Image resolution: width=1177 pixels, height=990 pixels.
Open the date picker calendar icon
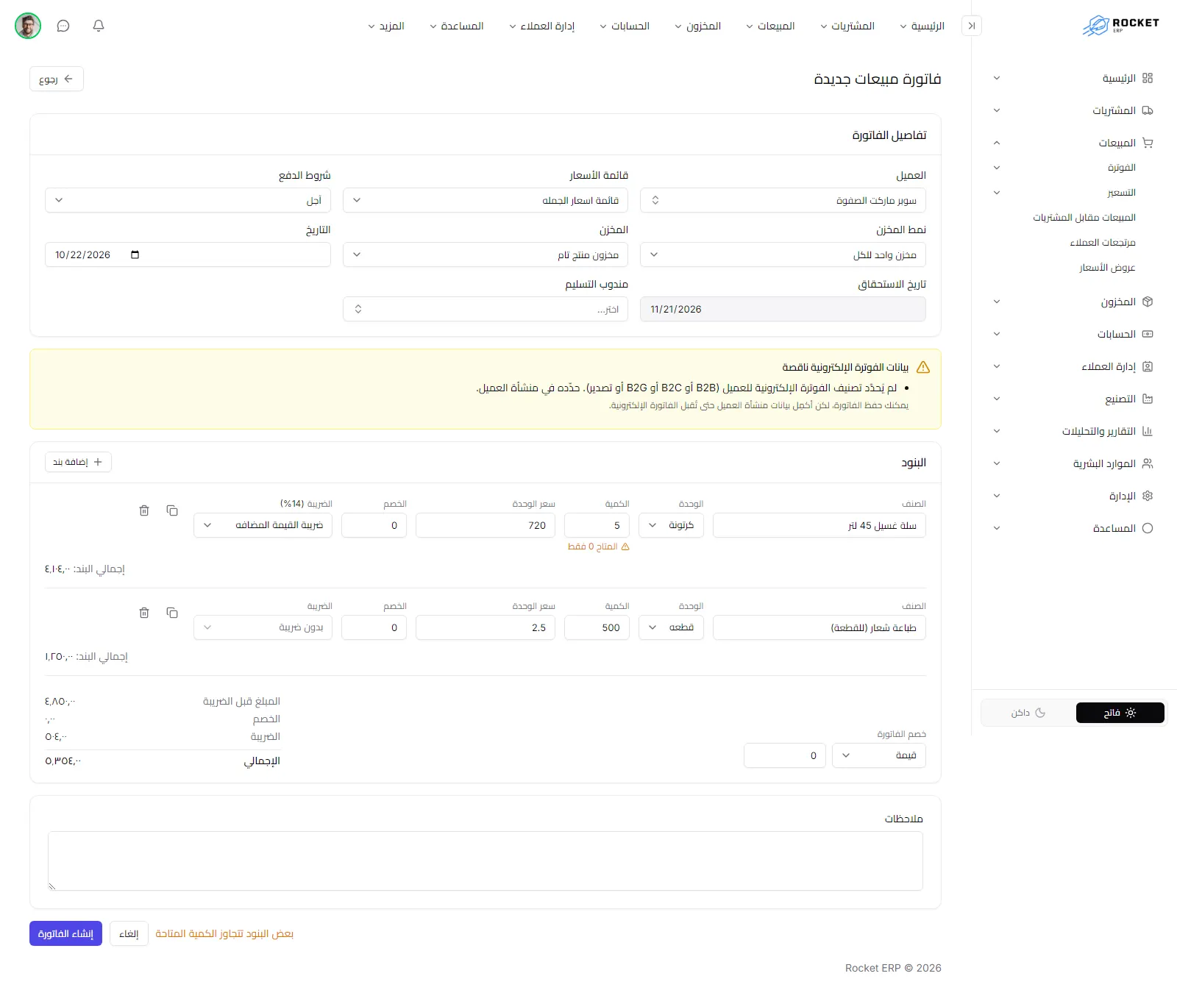pos(135,254)
